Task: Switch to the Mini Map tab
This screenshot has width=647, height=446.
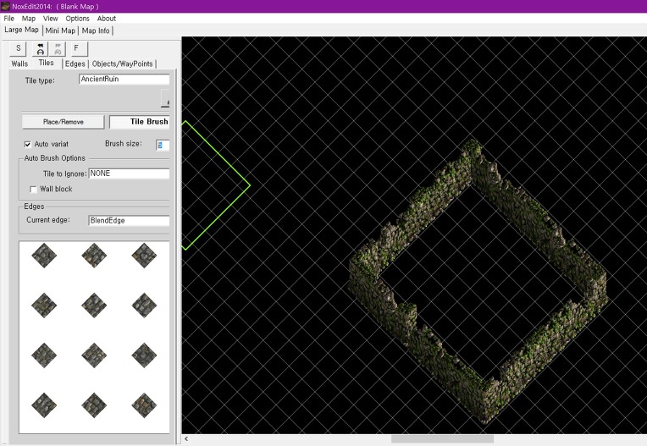Action: point(60,30)
